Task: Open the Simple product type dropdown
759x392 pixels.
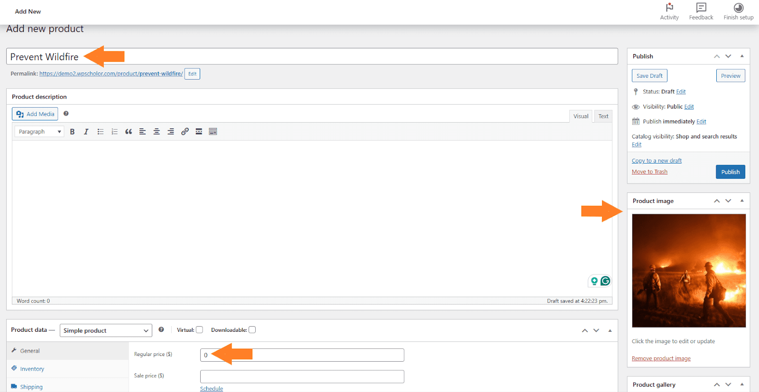Action: (x=106, y=330)
